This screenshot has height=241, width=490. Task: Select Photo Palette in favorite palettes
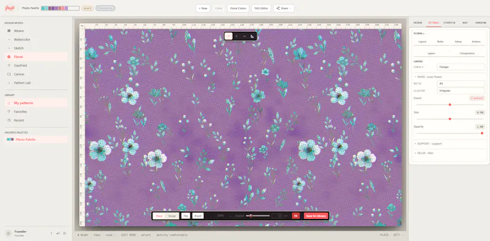(x=36, y=139)
